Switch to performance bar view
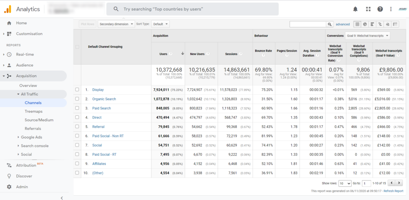Image resolution: width=409 pixels, height=200 pixels. point(373,24)
